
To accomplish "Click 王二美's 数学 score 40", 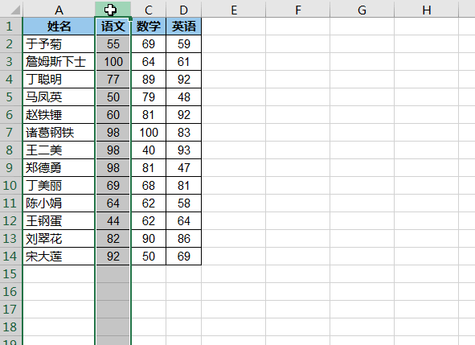I will [149, 150].
